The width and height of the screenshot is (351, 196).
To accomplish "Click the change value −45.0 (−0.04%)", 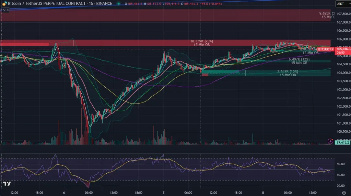I will point(211,4).
